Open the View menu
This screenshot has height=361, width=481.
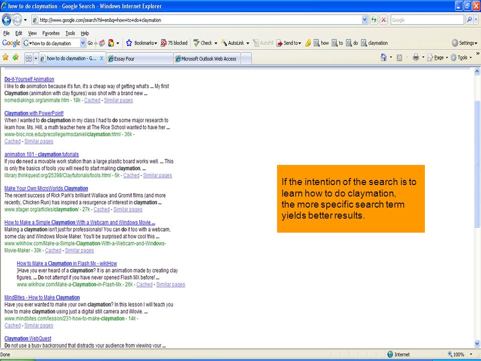point(32,33)
